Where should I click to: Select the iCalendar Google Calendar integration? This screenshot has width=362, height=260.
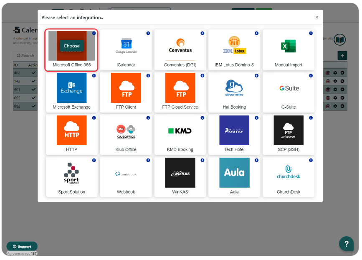point(126,50)
